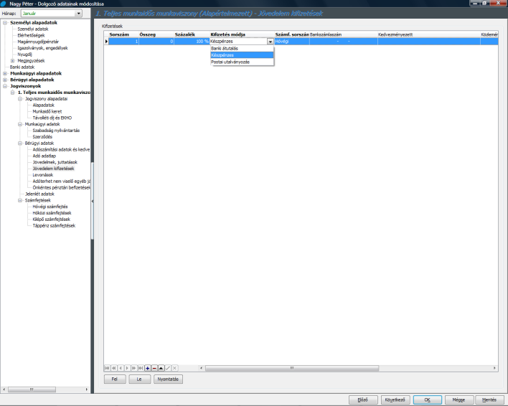The image size is (508, 406).
Task: Open Levonások tree item
Action: pyautogui.click(x=43, y=175)
